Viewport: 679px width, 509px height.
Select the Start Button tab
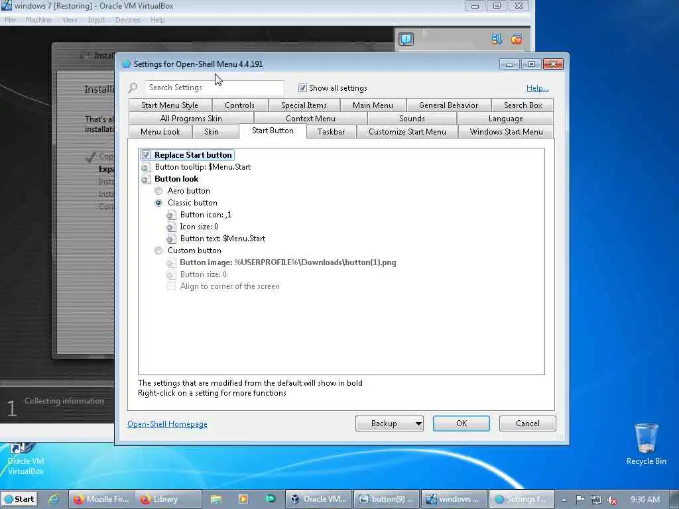pyautogui.click(x=273, y=131)
